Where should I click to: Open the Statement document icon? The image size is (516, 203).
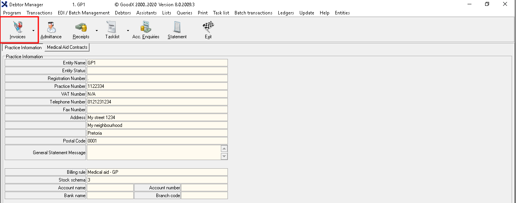[177, 27]
